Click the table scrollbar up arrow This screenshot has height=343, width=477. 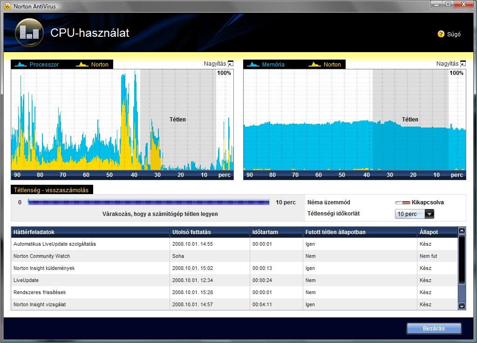click(x=462, y=230)
